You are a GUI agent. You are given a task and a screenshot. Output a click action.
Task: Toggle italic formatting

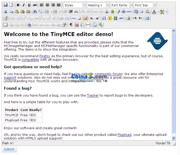click(23, 5)
